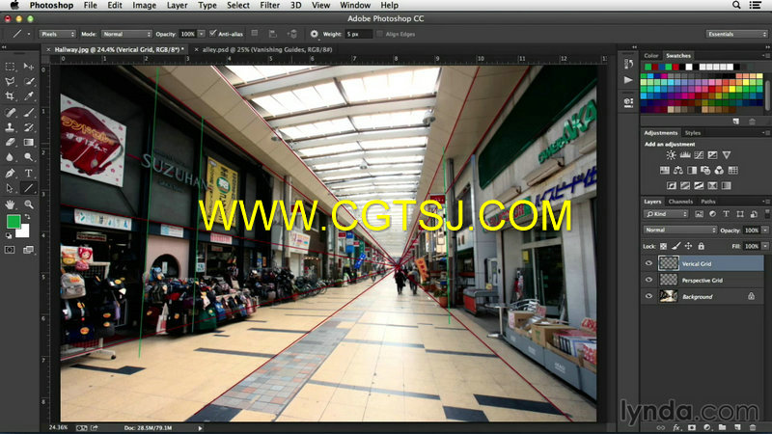Open the options bar Opacity dropdown arrow
772x434 pixels.
[x=202, y=34]
